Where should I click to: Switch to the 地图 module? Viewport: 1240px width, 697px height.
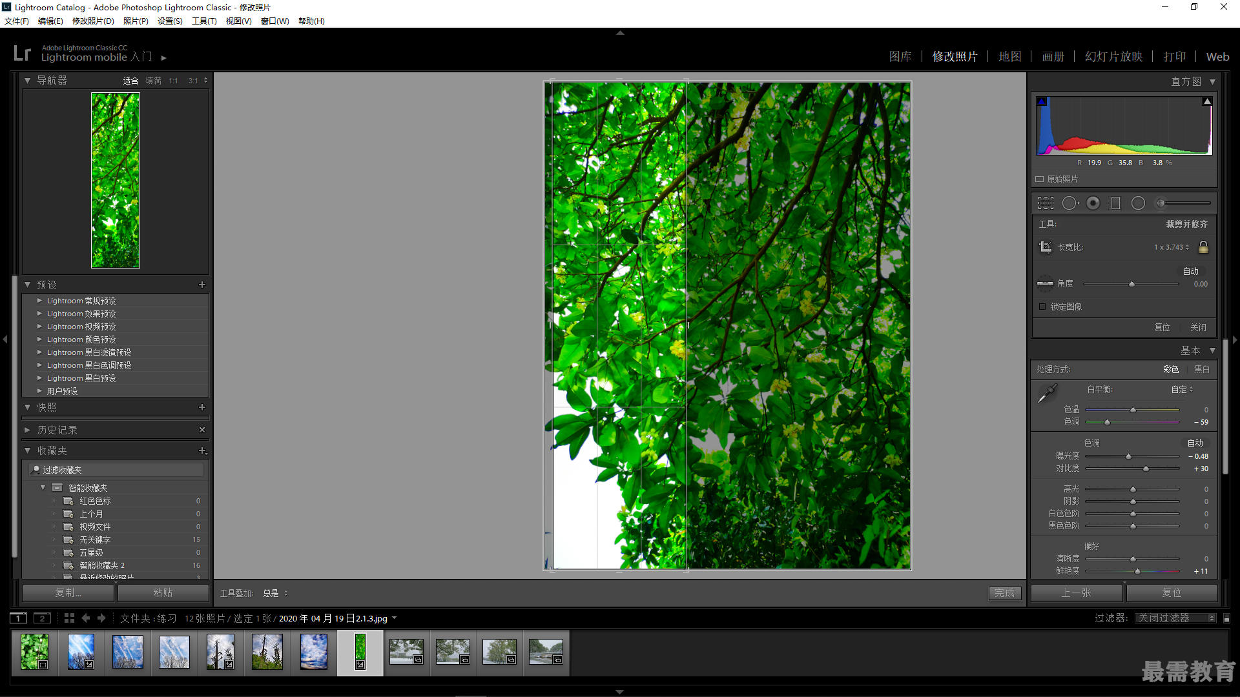point(1010,57)
